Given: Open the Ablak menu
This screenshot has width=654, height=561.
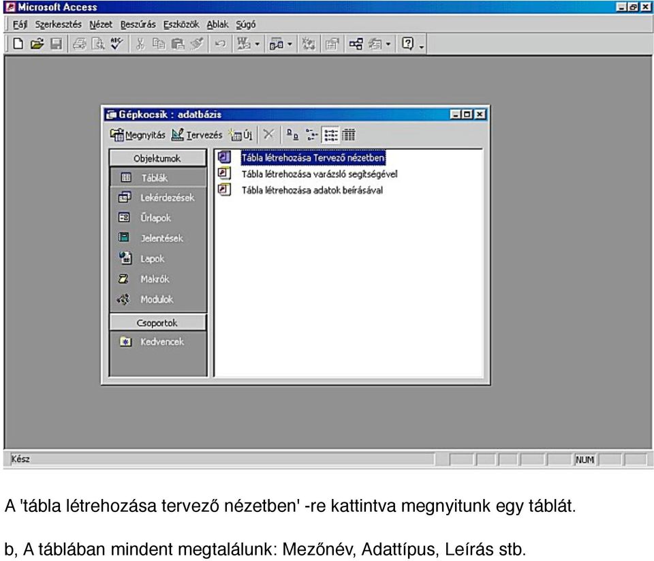Looking at the screenshot, I should click(218, 25).
